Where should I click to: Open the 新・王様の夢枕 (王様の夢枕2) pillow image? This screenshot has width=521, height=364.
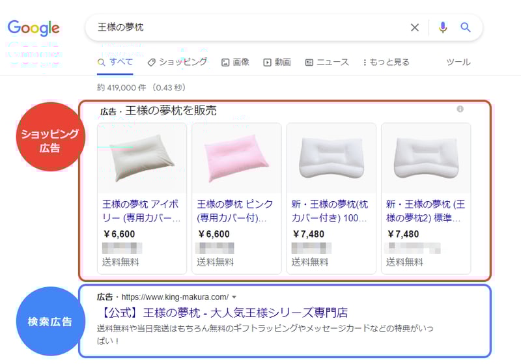[x=426, y=158]
